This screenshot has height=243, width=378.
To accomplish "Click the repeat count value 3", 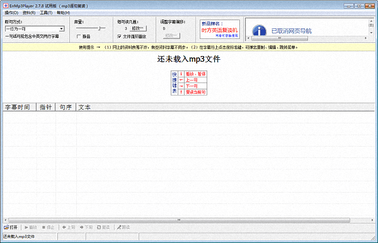I will click(126, 28).
